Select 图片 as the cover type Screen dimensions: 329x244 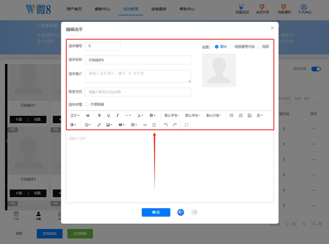pos(221,47)
